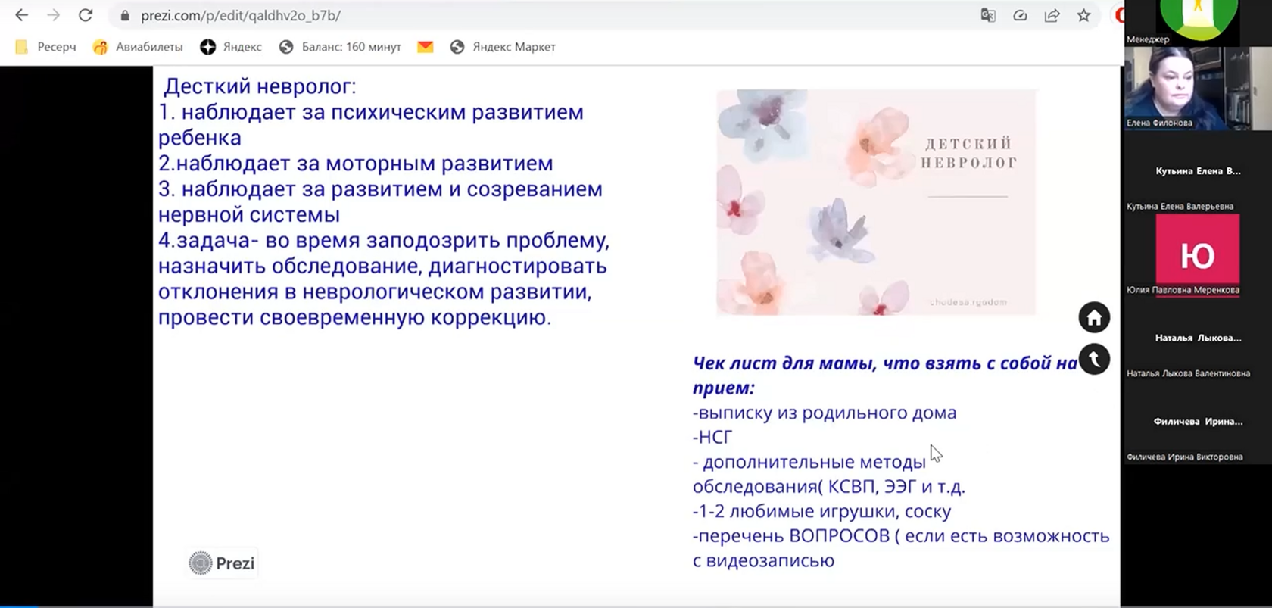This screenshot has height=608, width=1272.
Task: Click the checklist item -НСГ
Action: point(712,437)
